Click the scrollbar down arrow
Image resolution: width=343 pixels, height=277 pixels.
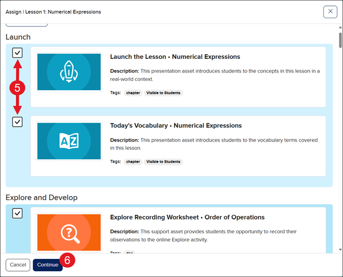click(340, 250)
